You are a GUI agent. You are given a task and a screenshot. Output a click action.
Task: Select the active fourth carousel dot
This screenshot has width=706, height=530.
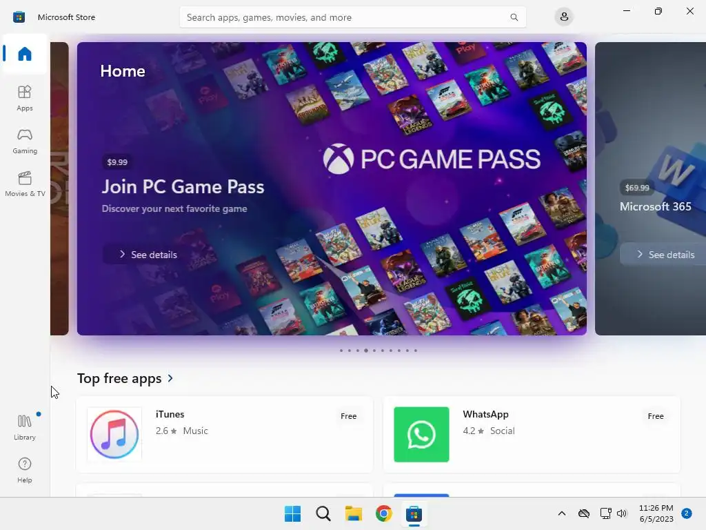point(366,350)
